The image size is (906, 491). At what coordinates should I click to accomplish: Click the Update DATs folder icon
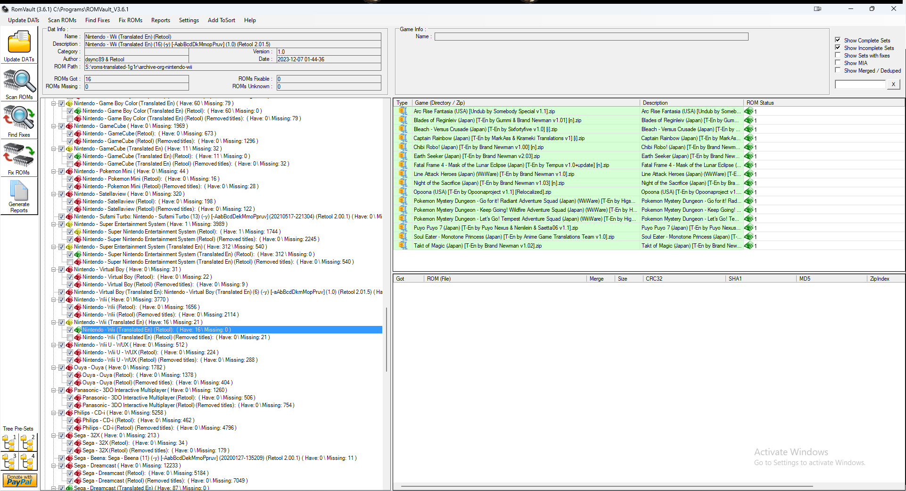tap(19, 42)
